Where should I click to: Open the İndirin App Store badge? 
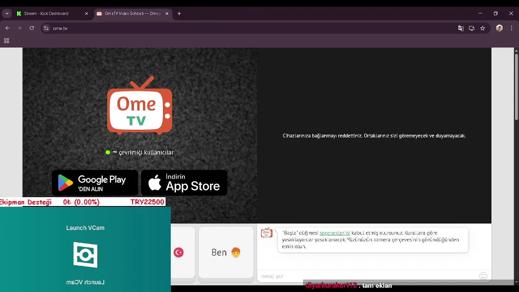point(184,183)
